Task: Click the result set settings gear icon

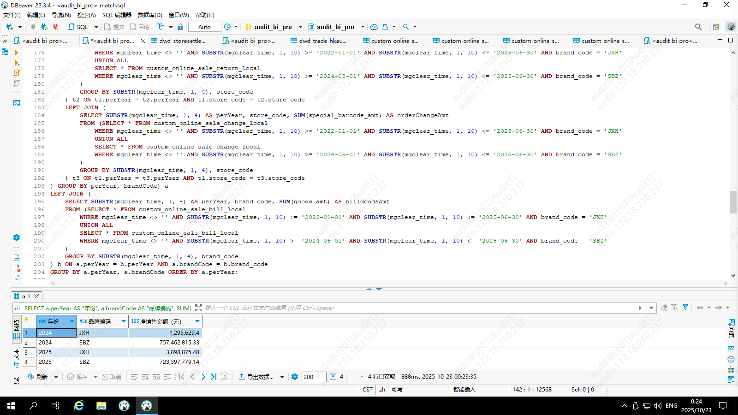Action: [x=295, y=377]
